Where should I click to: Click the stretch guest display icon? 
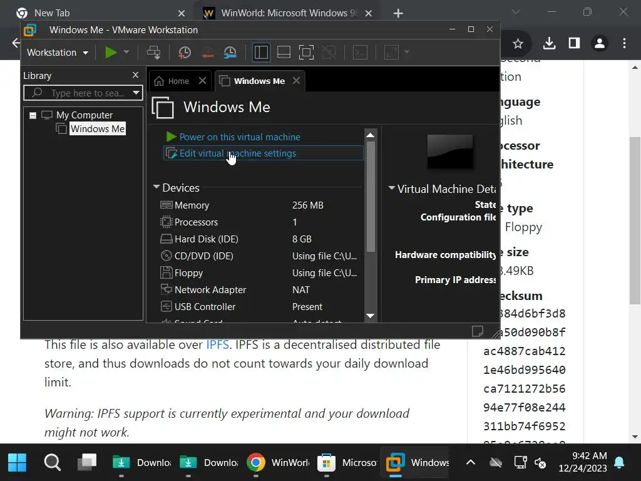tap(392, 53)
